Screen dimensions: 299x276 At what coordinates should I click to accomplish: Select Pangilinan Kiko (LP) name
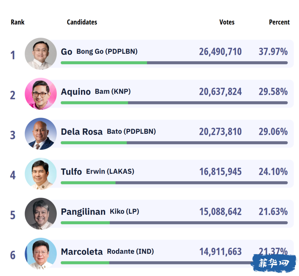pos(100,212)
